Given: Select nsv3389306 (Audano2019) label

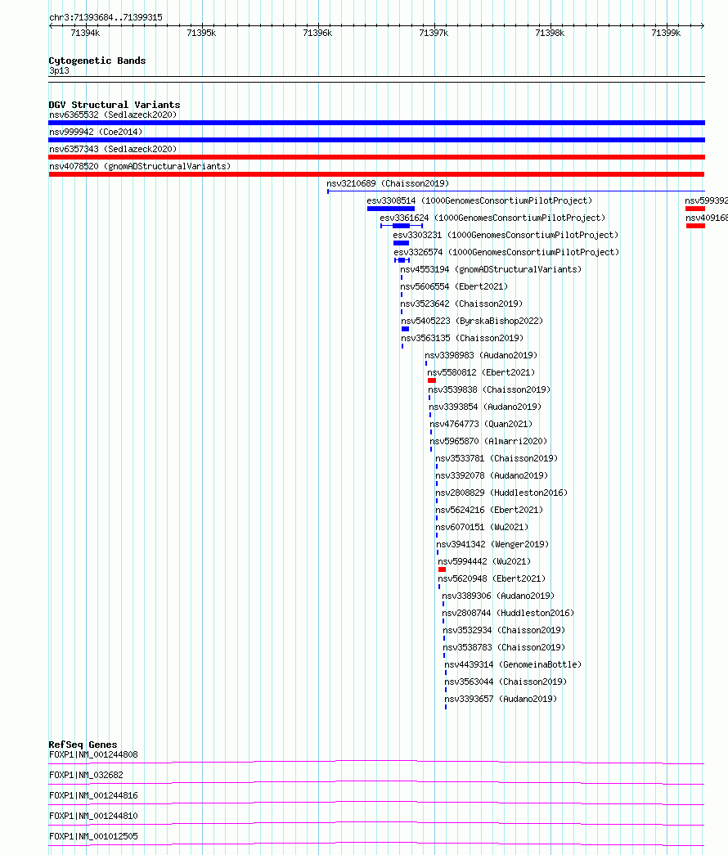Looking at the screenshot, I should [498, 596].
